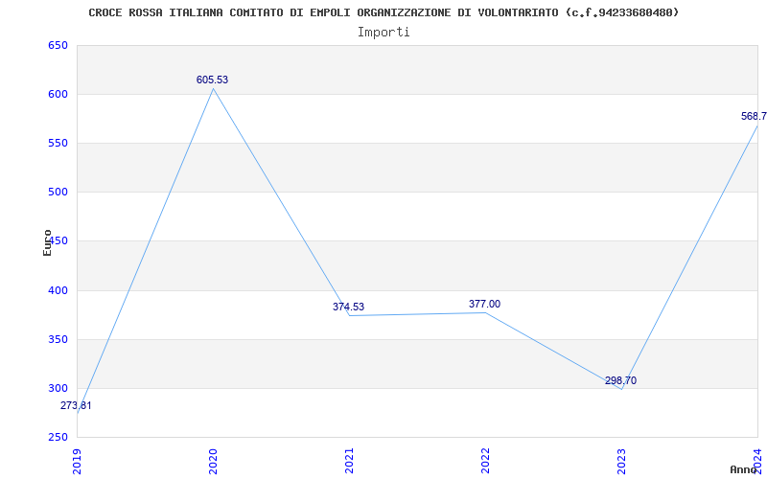Click the 2020 x-axis year label
This screenshot has height=479, width=767.
click(x=213, y=461)
